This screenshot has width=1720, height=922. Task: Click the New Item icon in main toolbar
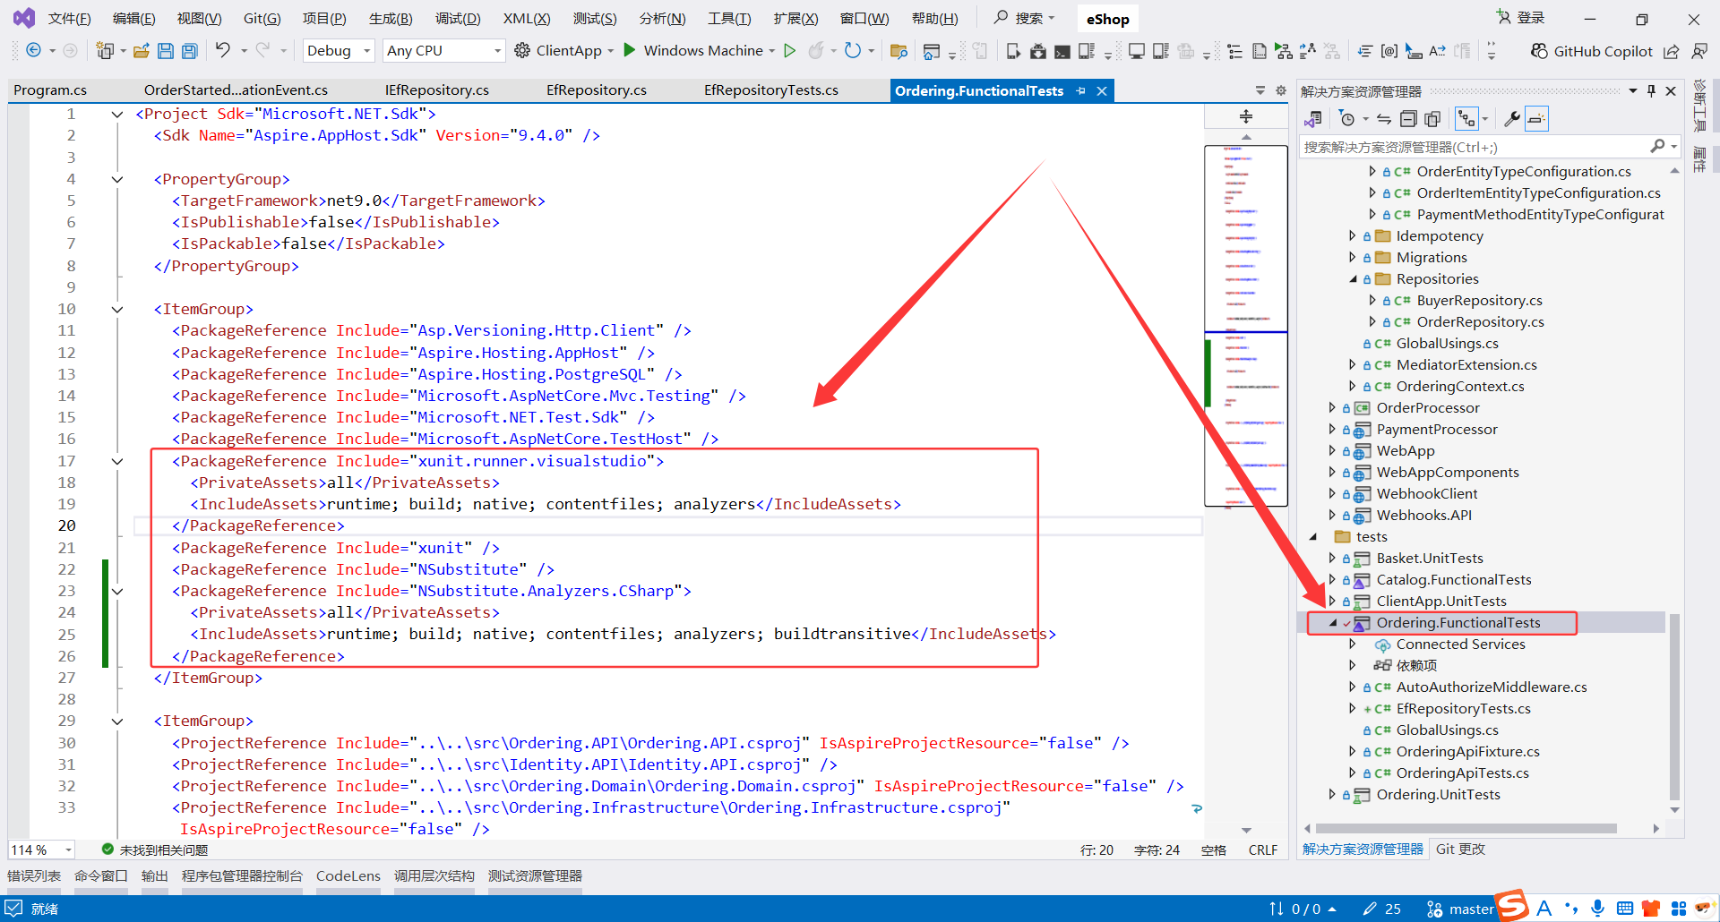105,51
